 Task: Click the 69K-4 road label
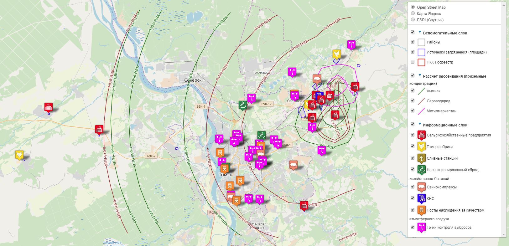point(201,107)
